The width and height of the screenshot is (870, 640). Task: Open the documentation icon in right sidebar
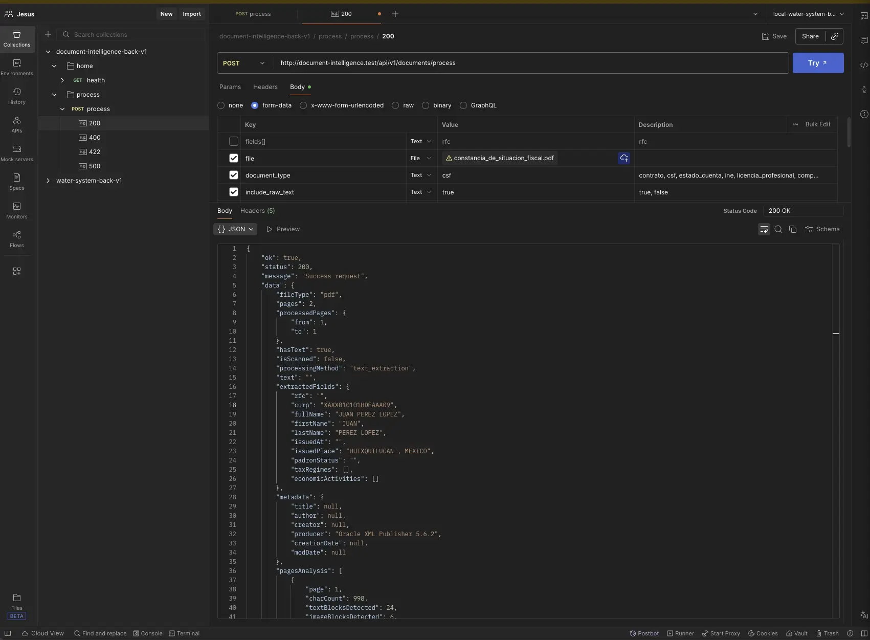coord(864,16)
